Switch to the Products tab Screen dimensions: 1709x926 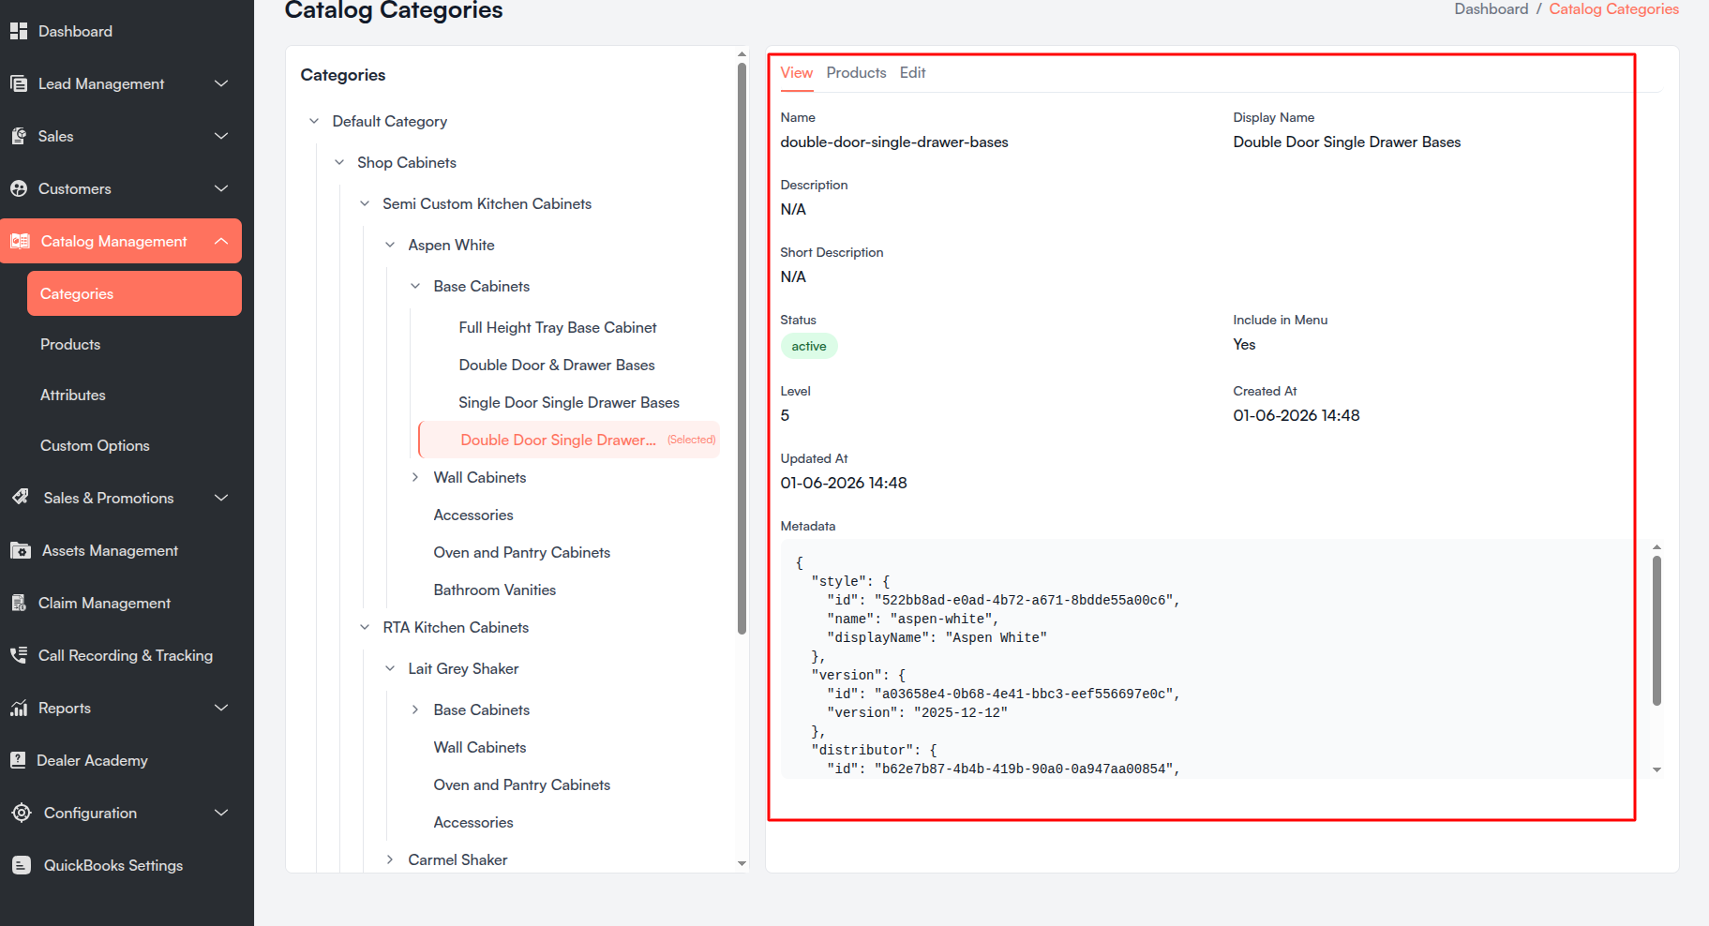856,73
